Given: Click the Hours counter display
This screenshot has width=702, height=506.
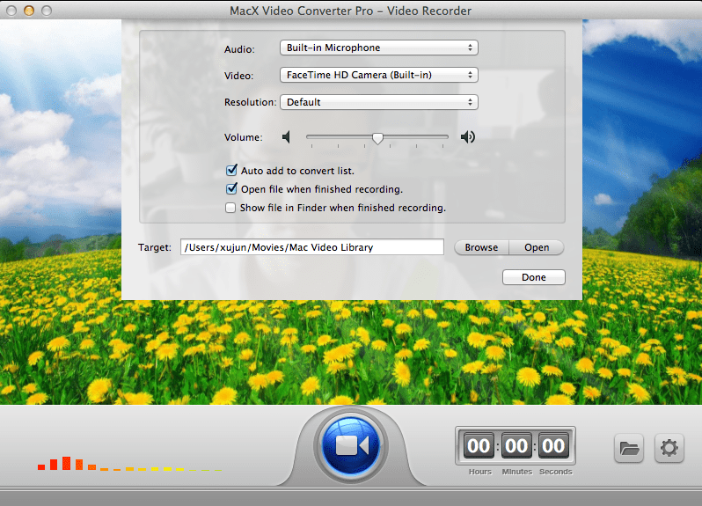Looking at the screenshot, I should click(479, 446).
